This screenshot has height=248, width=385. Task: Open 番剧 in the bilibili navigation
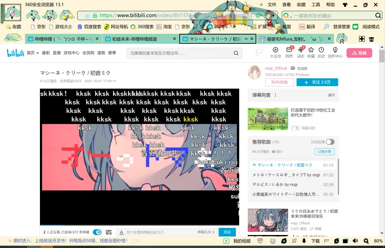pyautogui.click(x=46, y=53)
